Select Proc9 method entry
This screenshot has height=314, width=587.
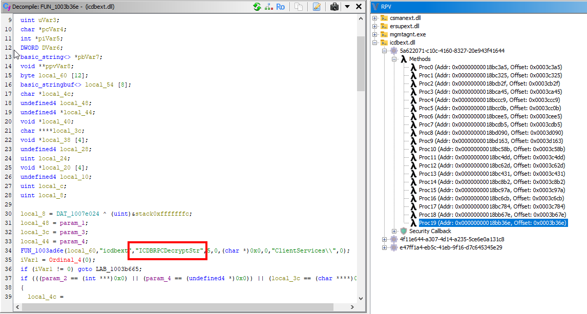tap(491, 141)
